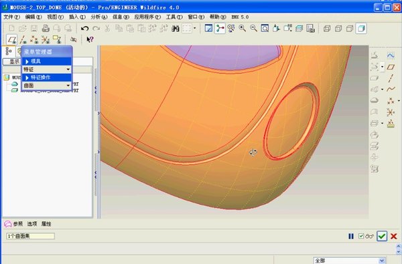Select the Zoom Out magnifier icon
Viewport: 402px width, 264px height.
(253, 28)
